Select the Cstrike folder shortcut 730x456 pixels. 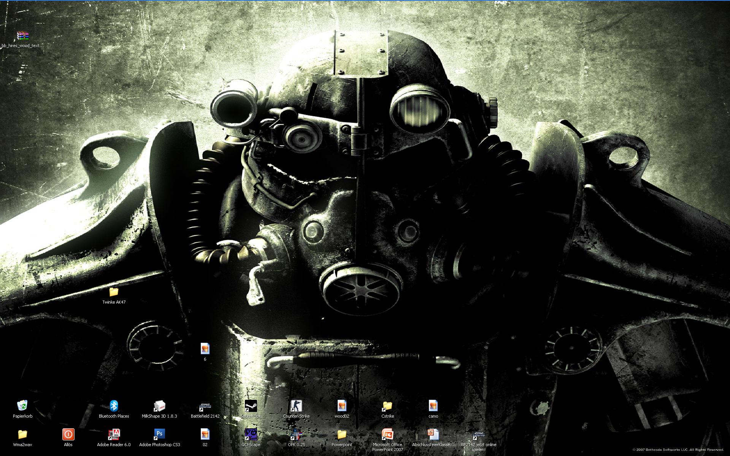[387, 406]
